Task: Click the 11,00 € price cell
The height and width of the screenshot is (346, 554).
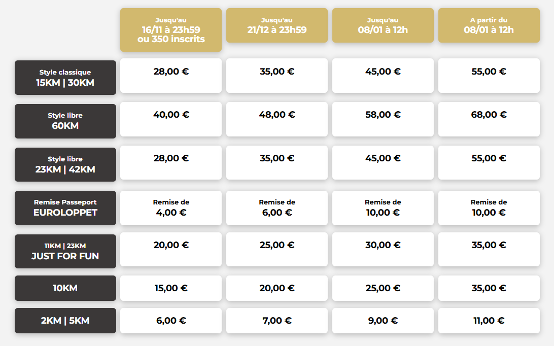Action: click(x=489, y=321)
